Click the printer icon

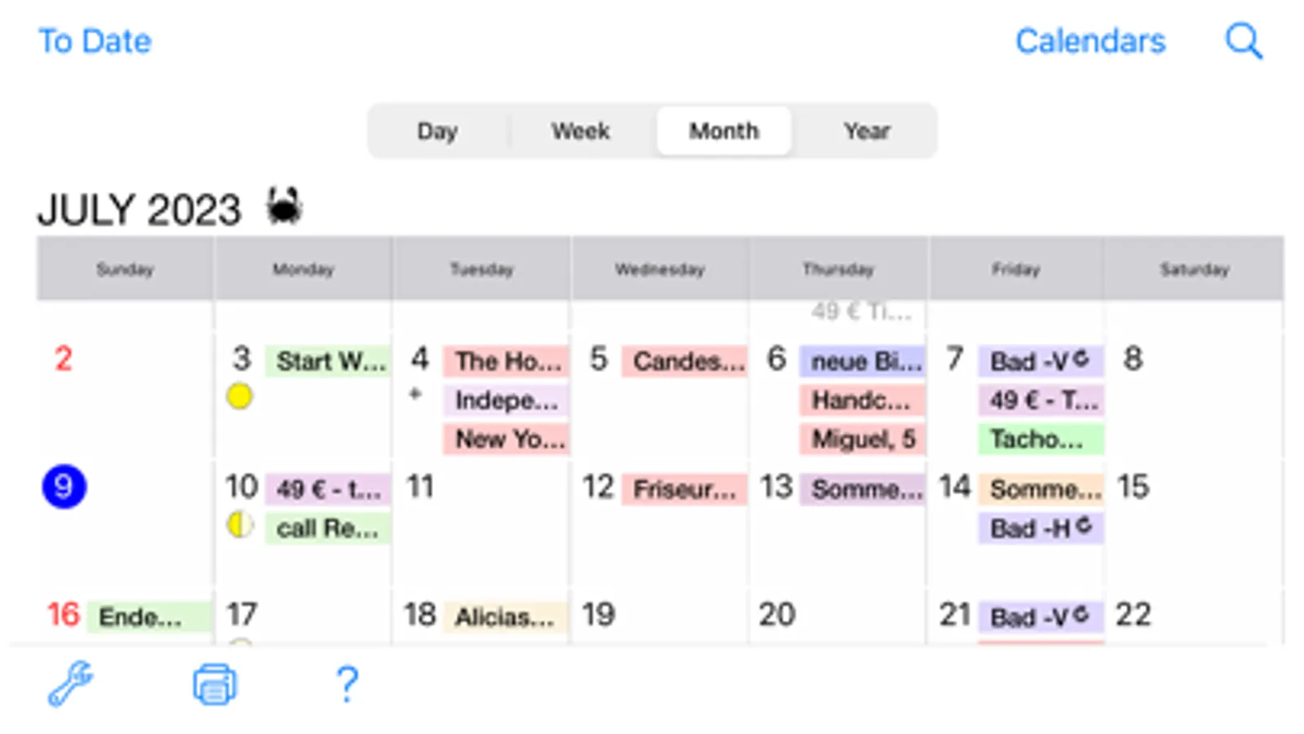214,684
